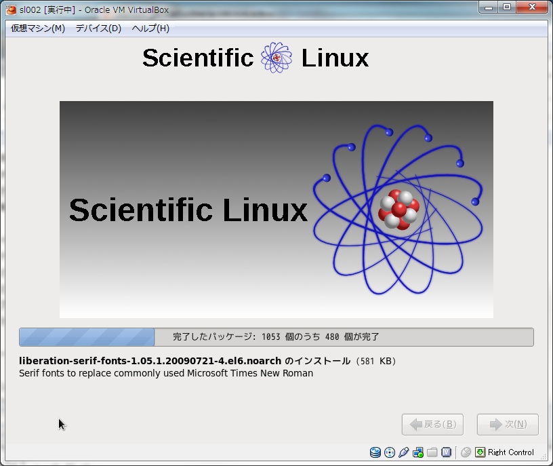Click the virtualization (V chip) status icon
The width and height of the screenshot is (553, 466).
447,452
